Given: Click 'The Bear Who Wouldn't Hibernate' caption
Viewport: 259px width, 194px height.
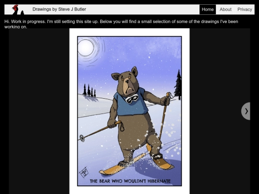Looking at the screenshot, I should (x=130, y=181).
